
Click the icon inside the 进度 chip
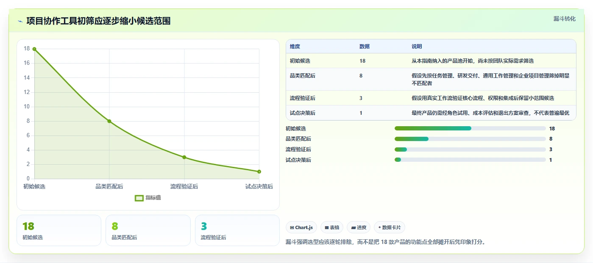(x=353, y=228)
